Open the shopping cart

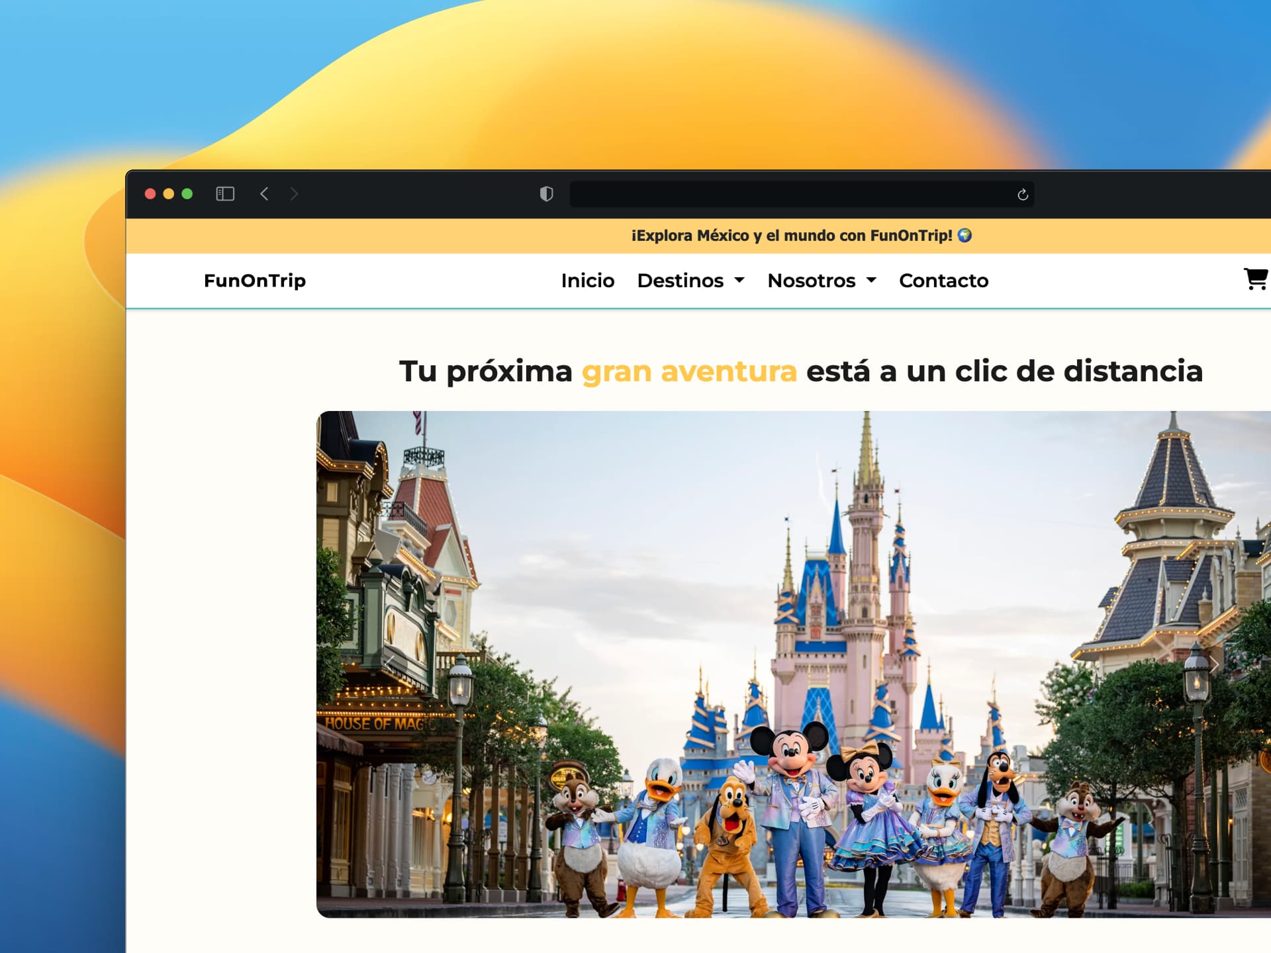point(1256,279)
